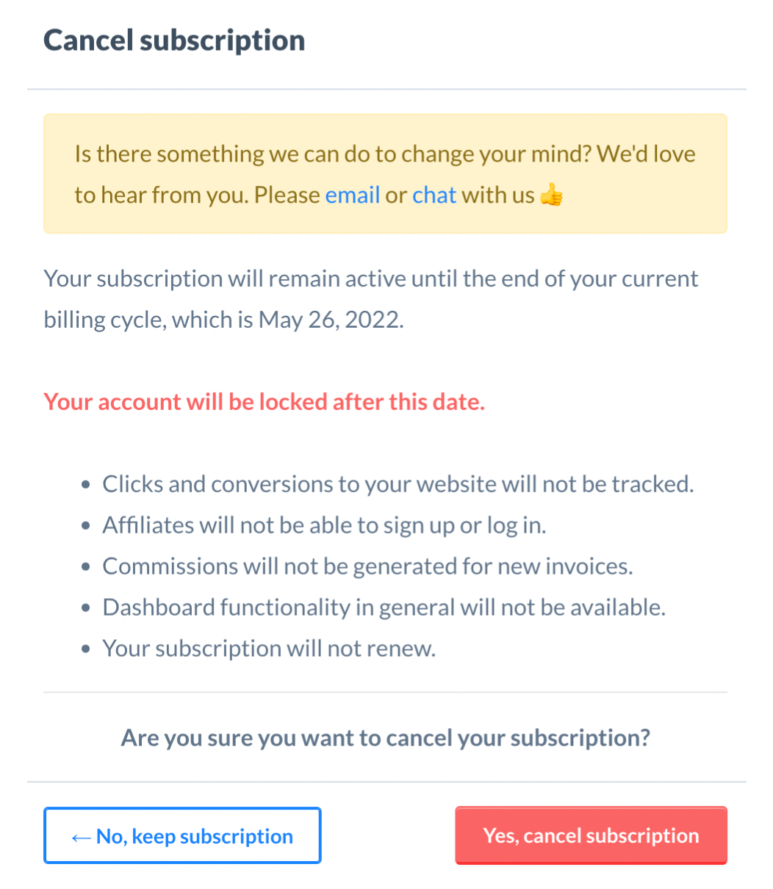
Task: Choose "No, keep subscription" text label
Action: pos(195,836)
